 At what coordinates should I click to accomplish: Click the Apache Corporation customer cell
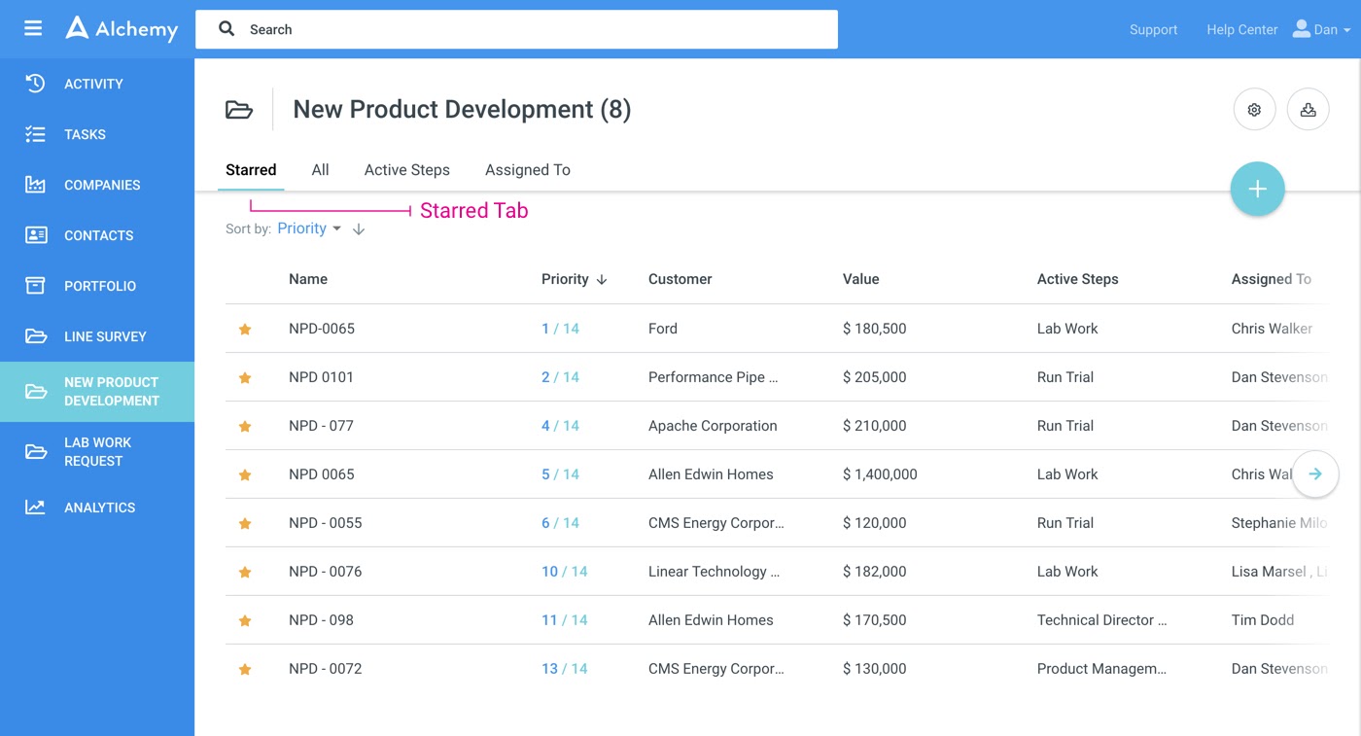pos(713,426)
